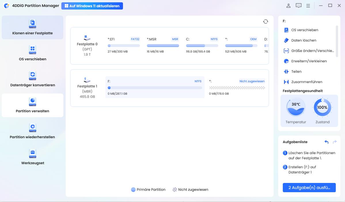Click the feedback chat bubble icon
345x202 pixels.
pyautogui.click(x=299, y=5)
